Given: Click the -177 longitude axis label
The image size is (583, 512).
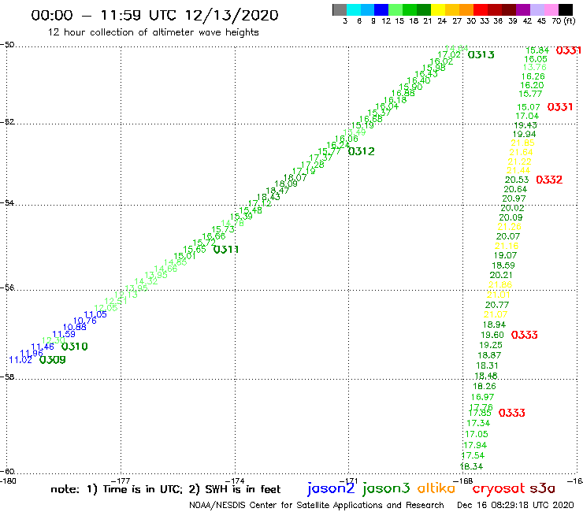Looking at the screenshot, I should [x=121, y=481].
